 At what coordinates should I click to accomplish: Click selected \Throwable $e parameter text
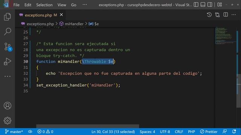[98, 61]
